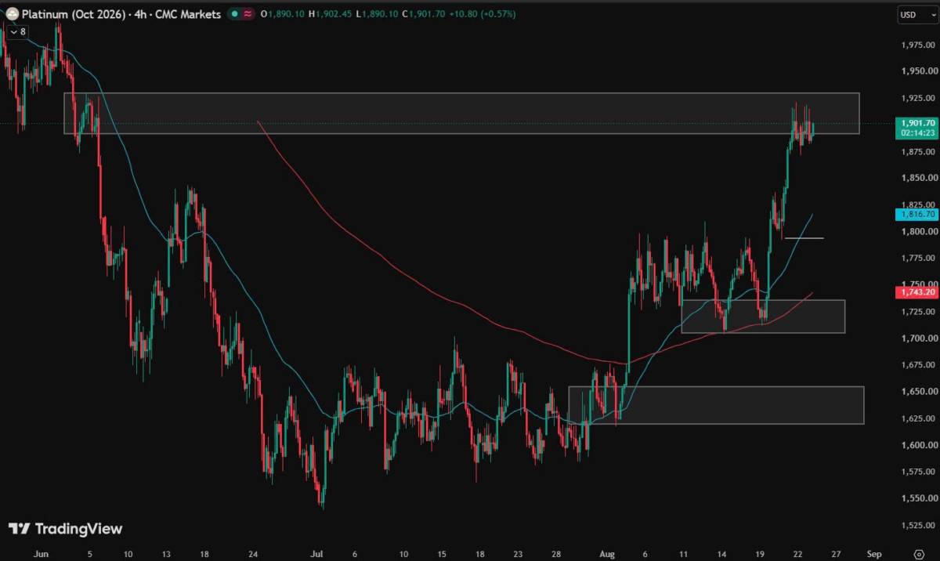Click the high value H1,902.45
This screenshot has height=561, width=940.
pos(329,14)
